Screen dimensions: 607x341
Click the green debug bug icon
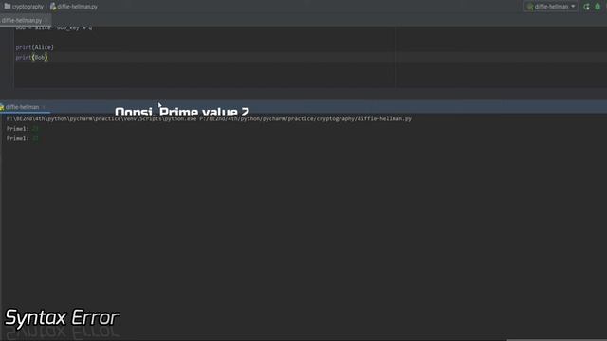tap(598, 7)
